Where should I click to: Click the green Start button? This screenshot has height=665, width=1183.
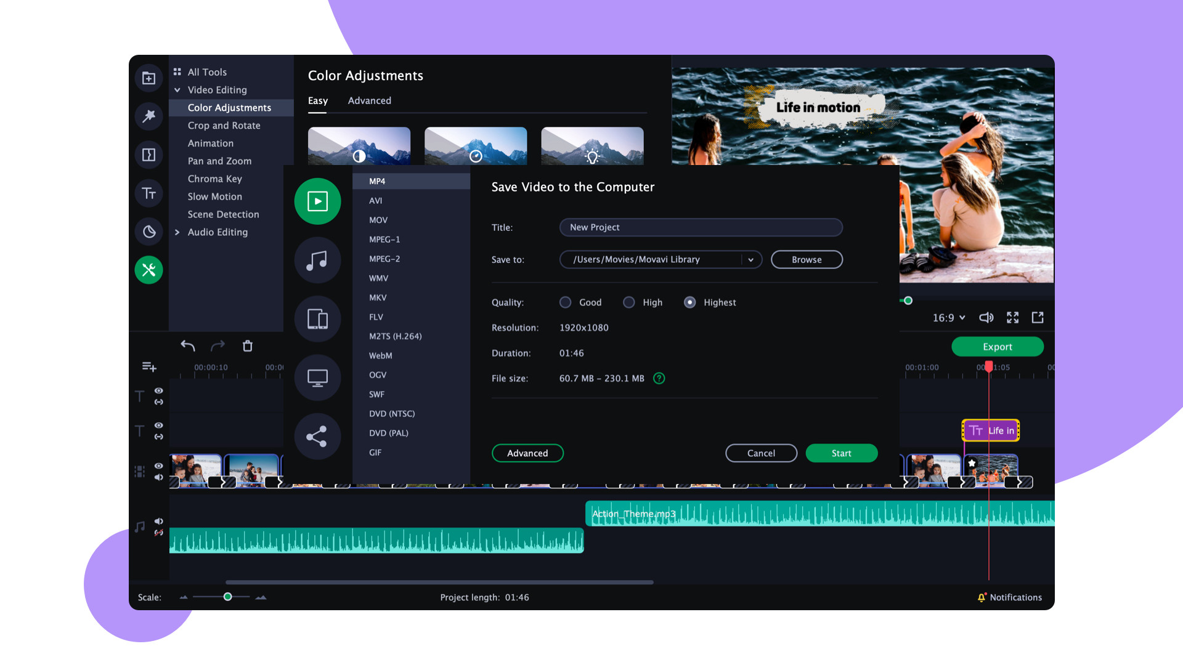pyautogui.click(x=841, y=453)
